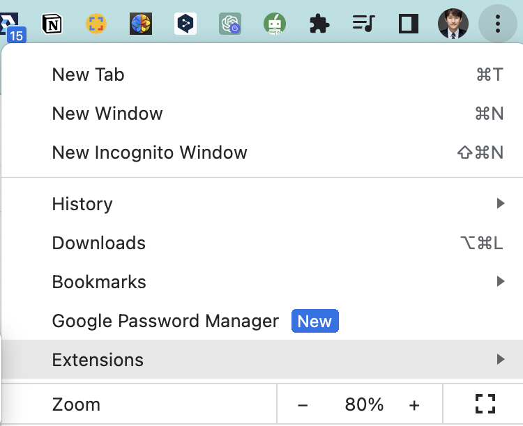
Task: Open the ChatGPT-style extension icon
Action: pyautogui.click(x=230, y=24)
